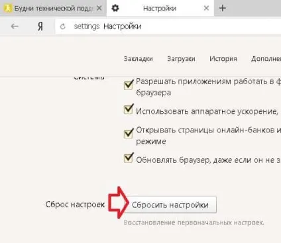Open the Загрузки section

tap(181, 59)
